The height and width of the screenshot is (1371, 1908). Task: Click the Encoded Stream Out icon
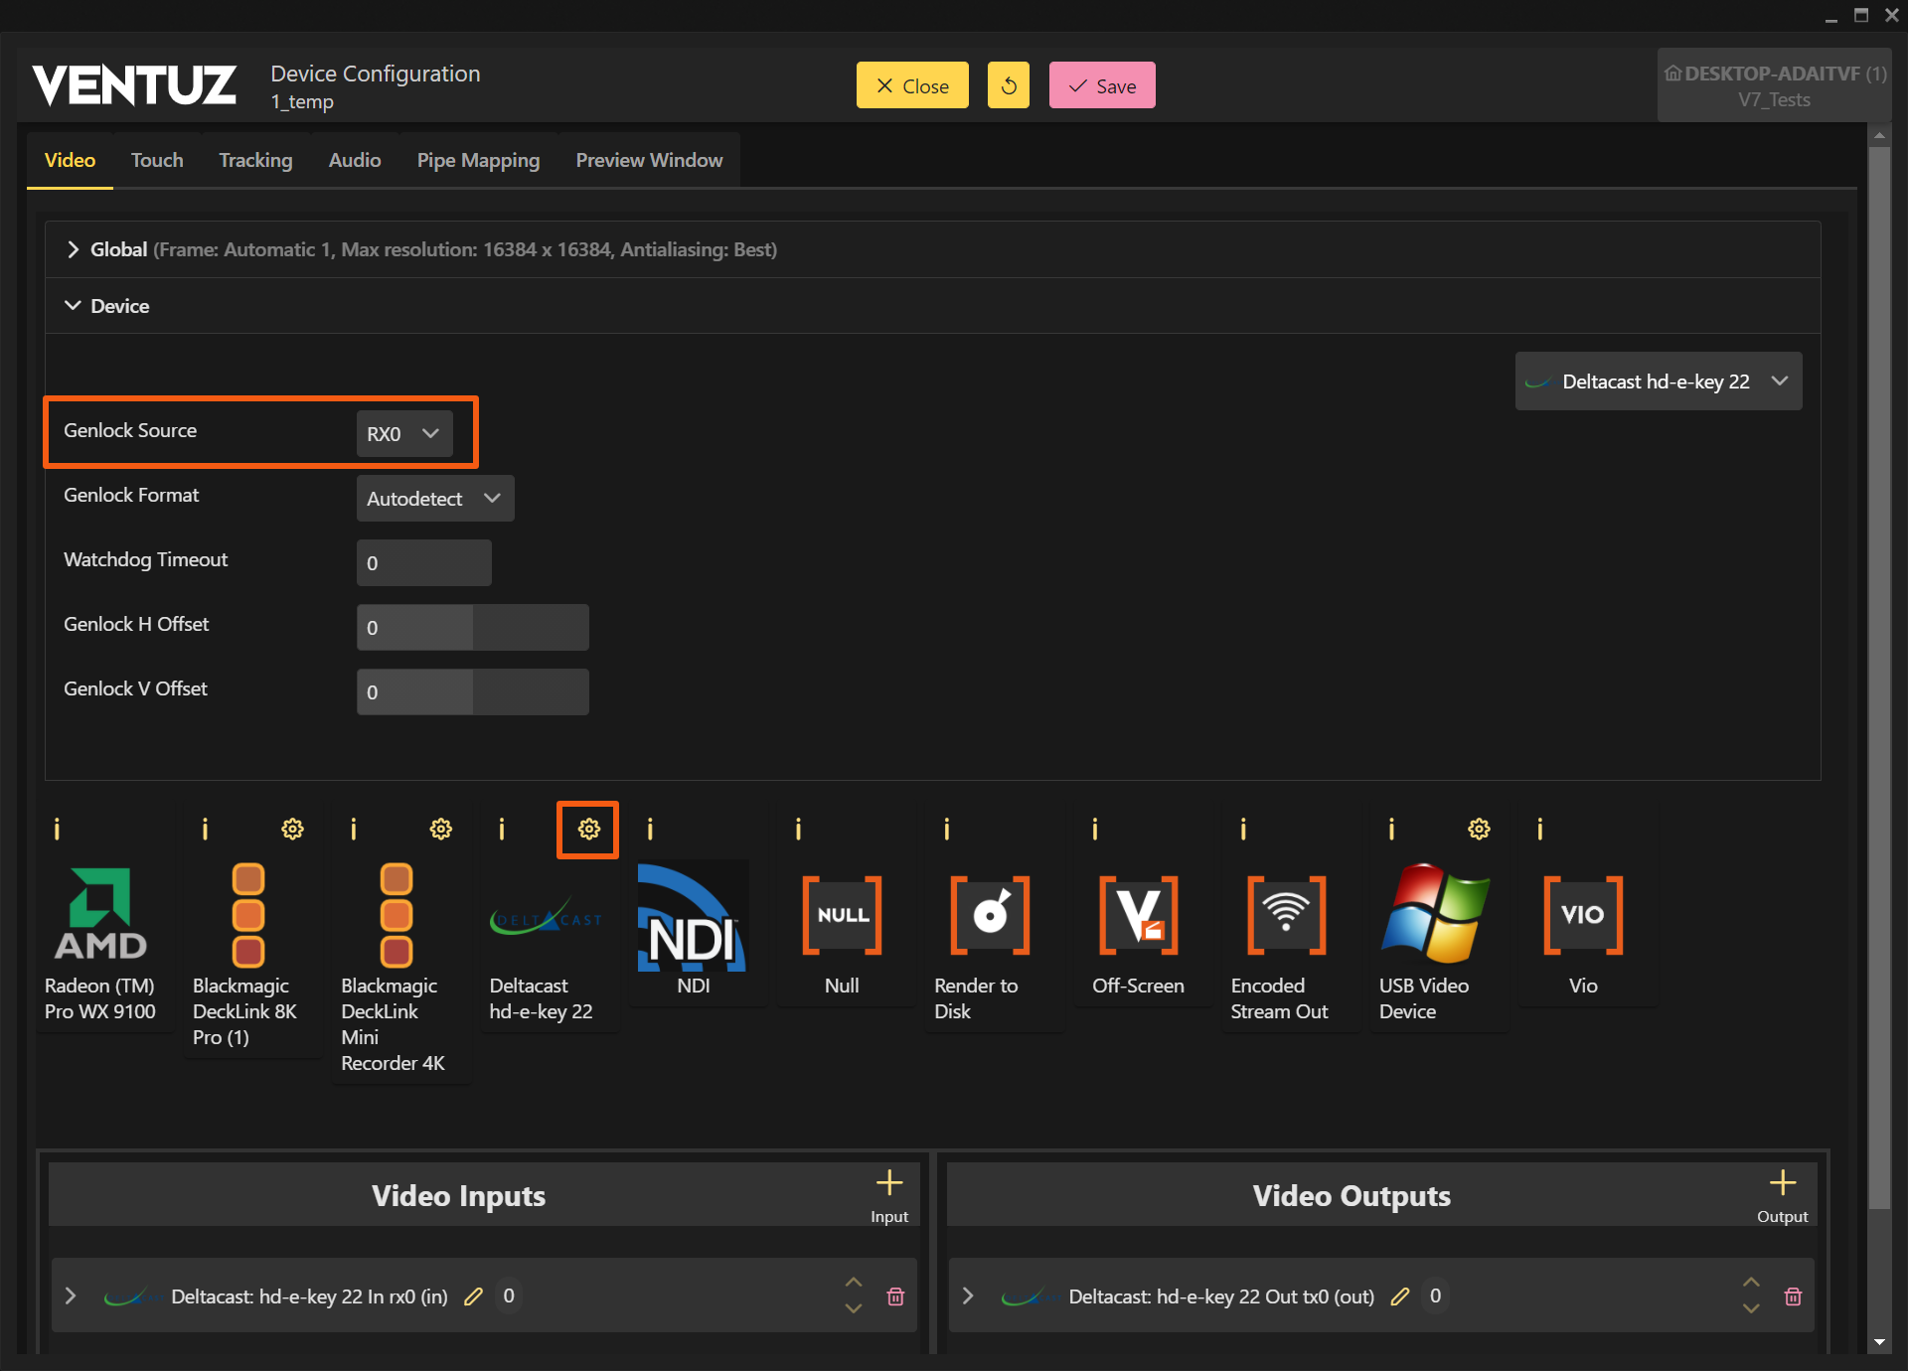(x=1286, y=916)
